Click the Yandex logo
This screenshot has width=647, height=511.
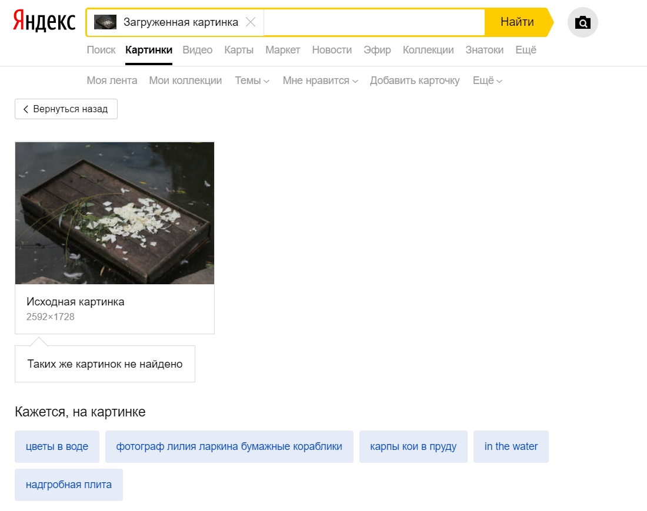pos(44,21)
